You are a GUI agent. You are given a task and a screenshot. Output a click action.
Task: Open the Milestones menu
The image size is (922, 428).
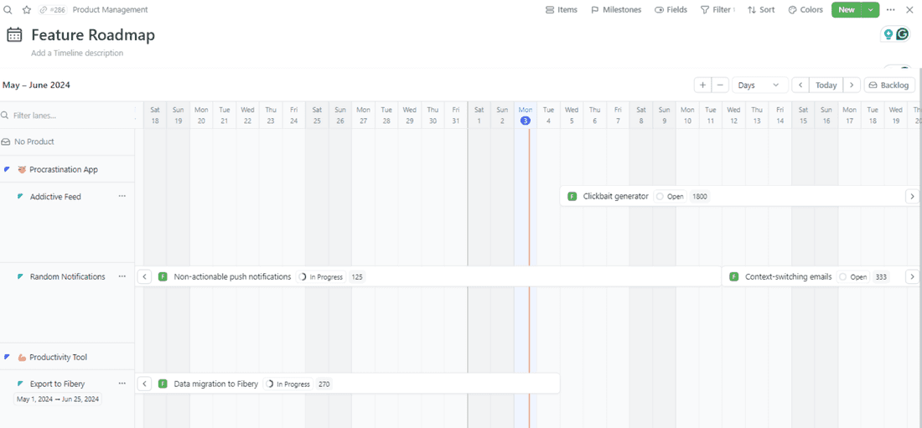[616, 10]
